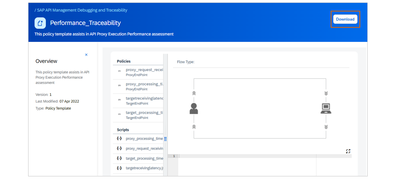This screenshot has height=179, width=407.
Task: Click upper upward chevrons above the user icon
Action: click(x=194, y=93)
